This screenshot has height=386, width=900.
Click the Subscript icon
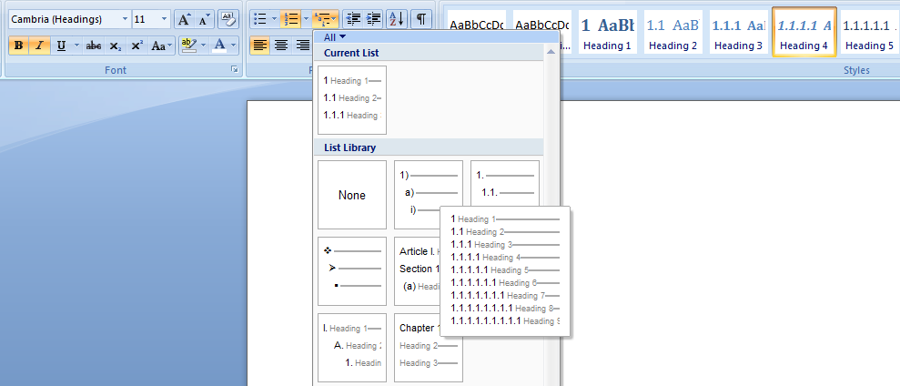[116, 46]
